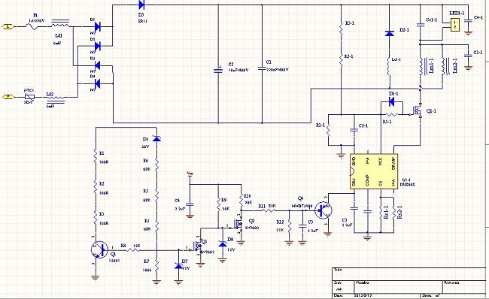Select transistor Q1 13001
The height and width of the screenshot is (299, 489).
tap(100, 249)
